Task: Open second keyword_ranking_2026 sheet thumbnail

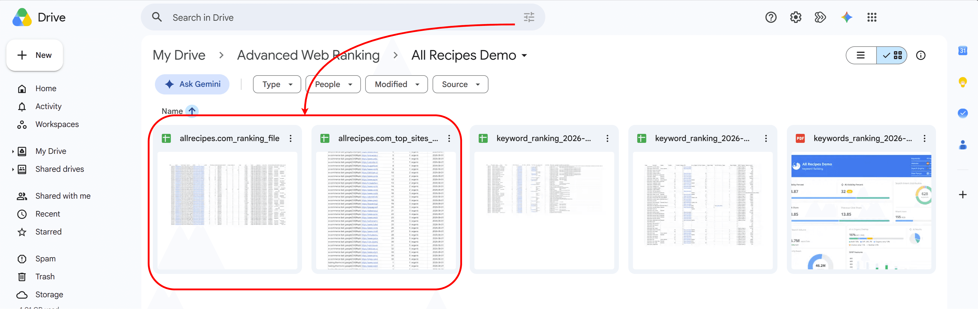Action: (702, 211)
